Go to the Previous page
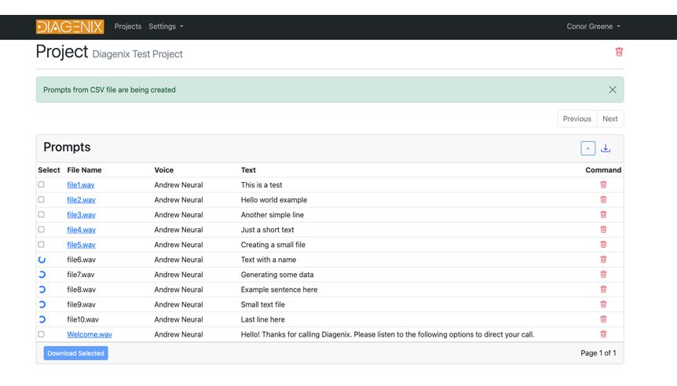677x386 pixels. tap(576, 118)
